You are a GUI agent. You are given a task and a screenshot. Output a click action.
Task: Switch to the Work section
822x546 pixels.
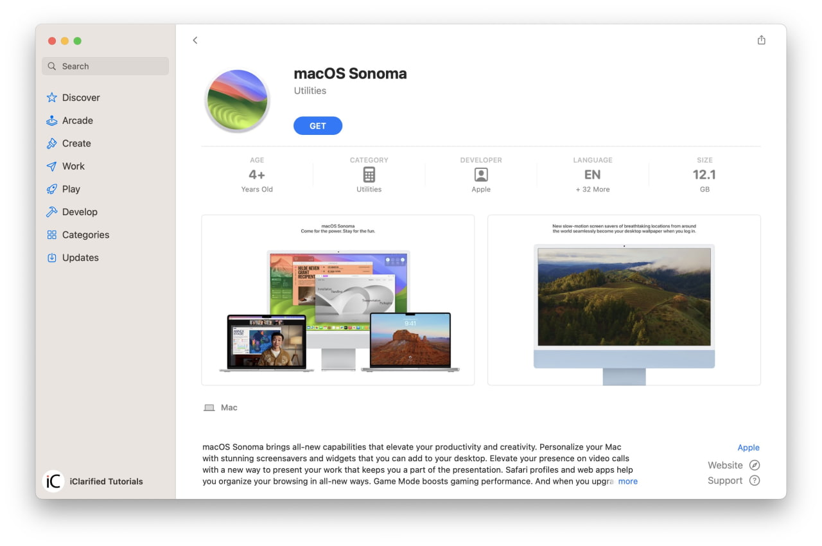(73, 166)
